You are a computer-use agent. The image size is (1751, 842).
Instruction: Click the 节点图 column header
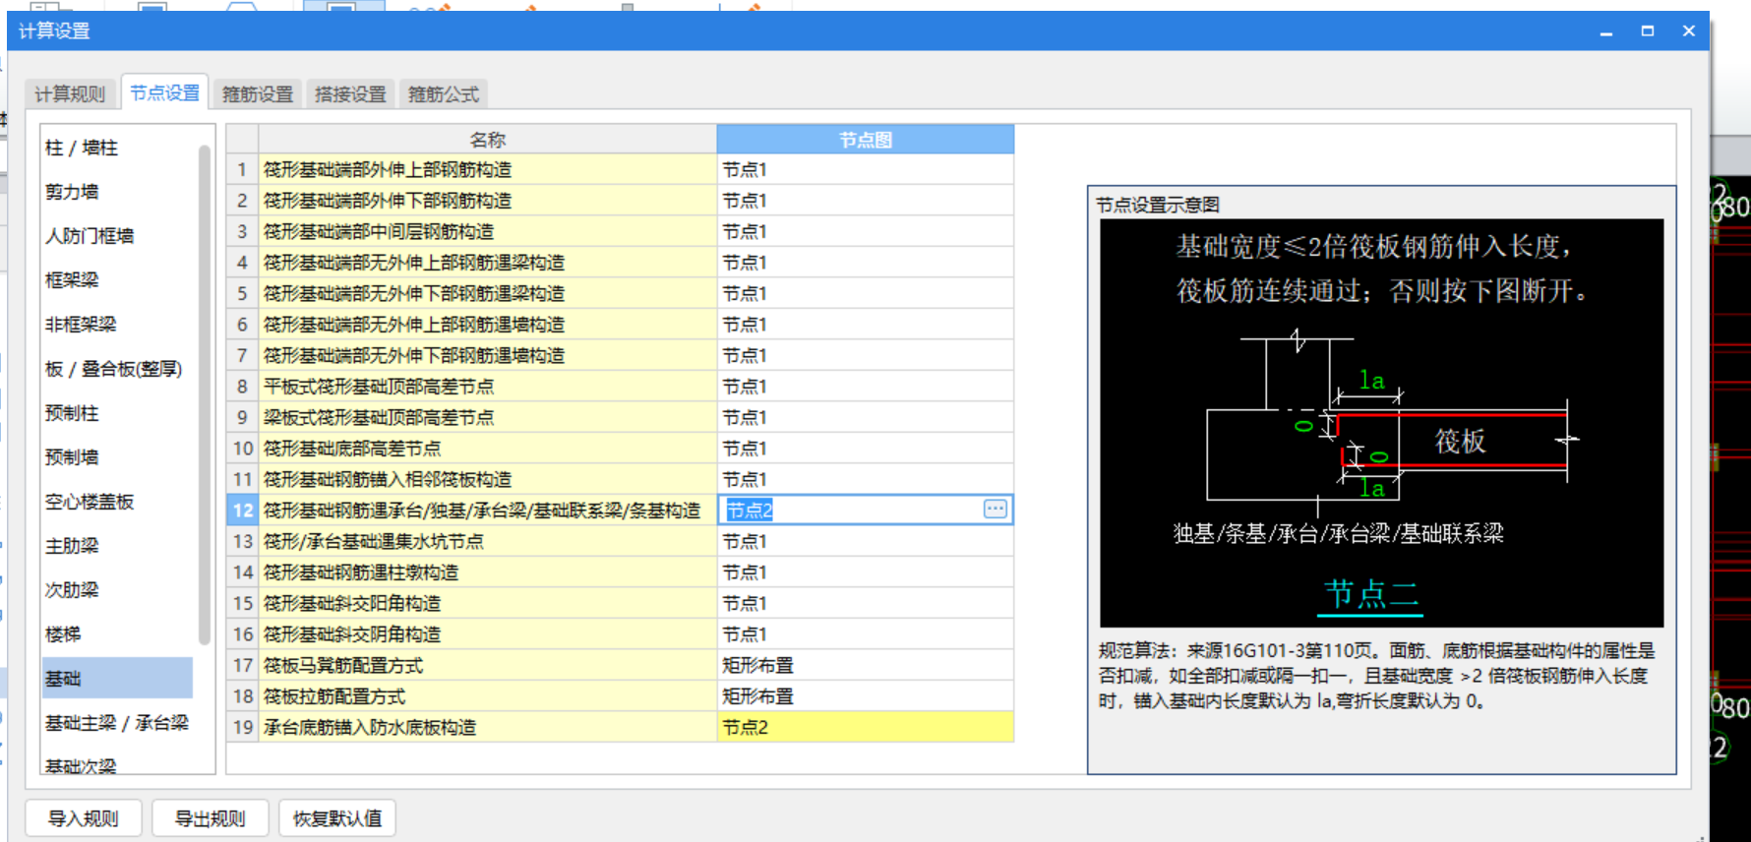866,140
